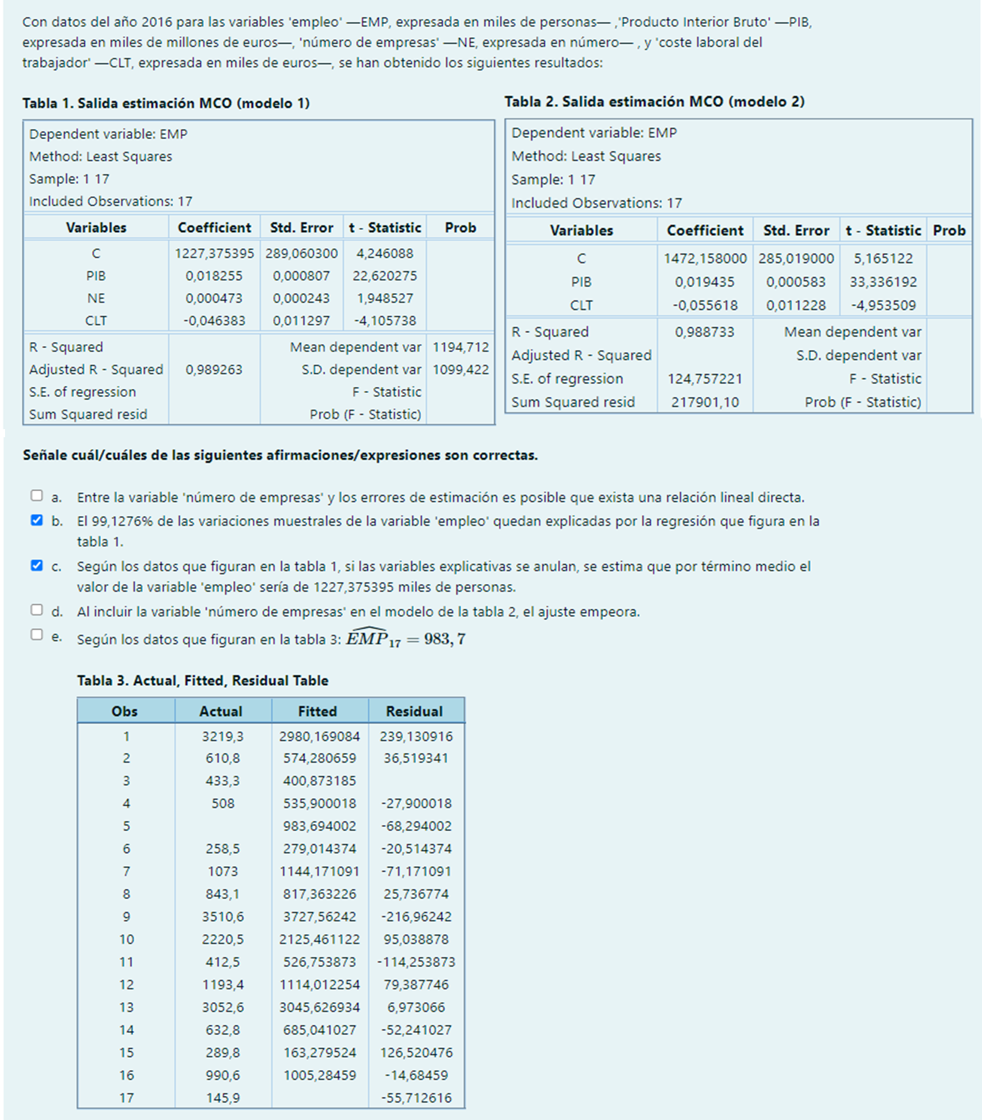The image size is (982, 1120).
Task: Uncheck option b about 99,1276% variations
Action: 37,520
